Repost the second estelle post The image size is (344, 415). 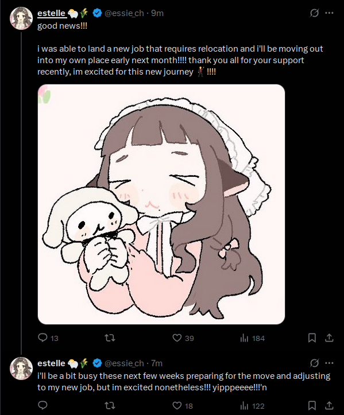click(110, 405)
